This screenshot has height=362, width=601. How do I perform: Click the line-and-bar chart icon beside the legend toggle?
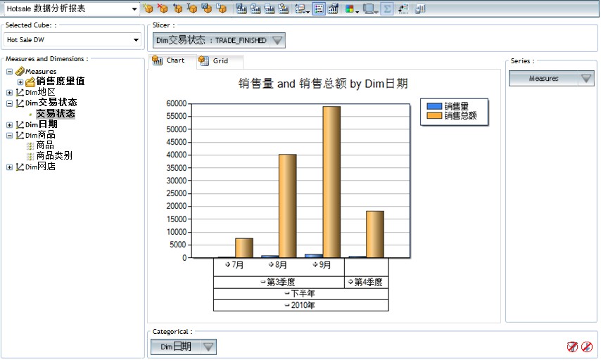[333, 8]
